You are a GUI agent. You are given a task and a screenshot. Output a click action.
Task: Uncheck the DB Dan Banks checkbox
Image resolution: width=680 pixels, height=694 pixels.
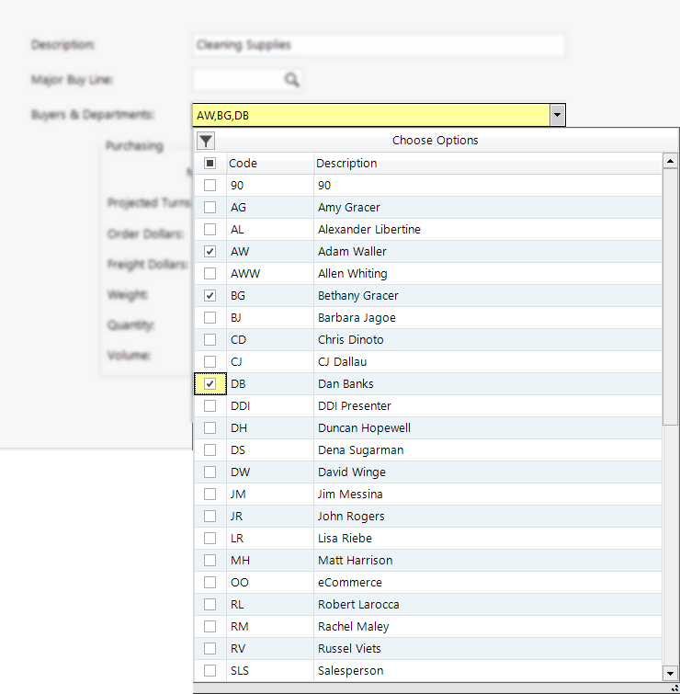pos(210,384)
